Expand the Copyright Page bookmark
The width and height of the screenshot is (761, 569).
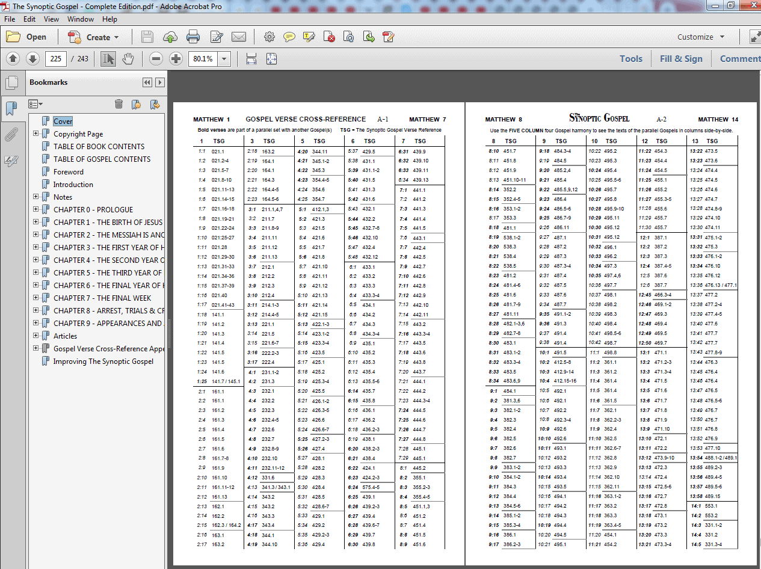point(35,134)
